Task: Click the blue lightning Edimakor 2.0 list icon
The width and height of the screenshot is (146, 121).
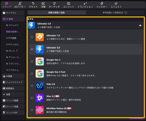Action: [40, 49]
